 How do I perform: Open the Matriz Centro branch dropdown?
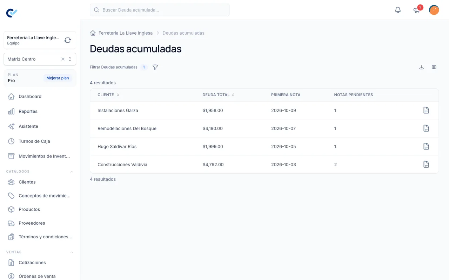tap(70, 59)
